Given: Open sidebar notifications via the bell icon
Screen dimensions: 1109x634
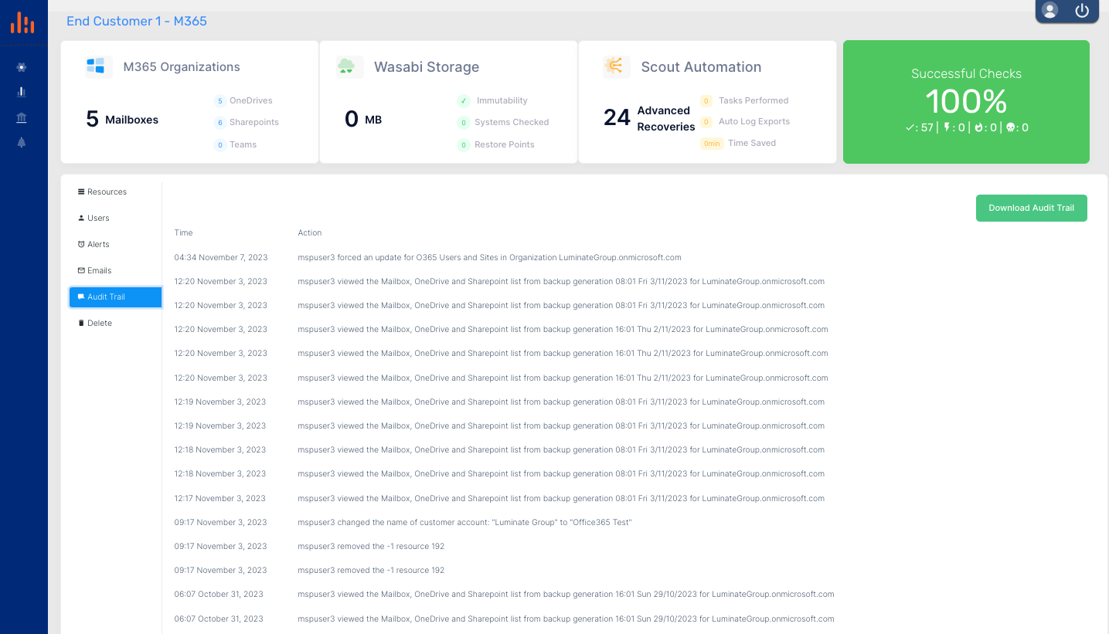Looking at the screenshot, I should [22, 142].
